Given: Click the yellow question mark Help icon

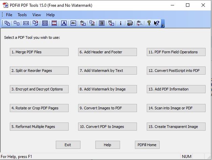Looking at the screenshot, I should click(149, 23).
